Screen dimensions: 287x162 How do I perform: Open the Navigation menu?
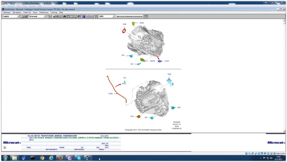pyautogui.click(x=17, y=12)
